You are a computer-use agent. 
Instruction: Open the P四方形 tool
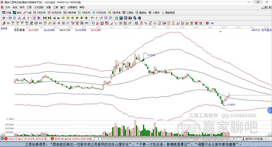coord(40,13)
